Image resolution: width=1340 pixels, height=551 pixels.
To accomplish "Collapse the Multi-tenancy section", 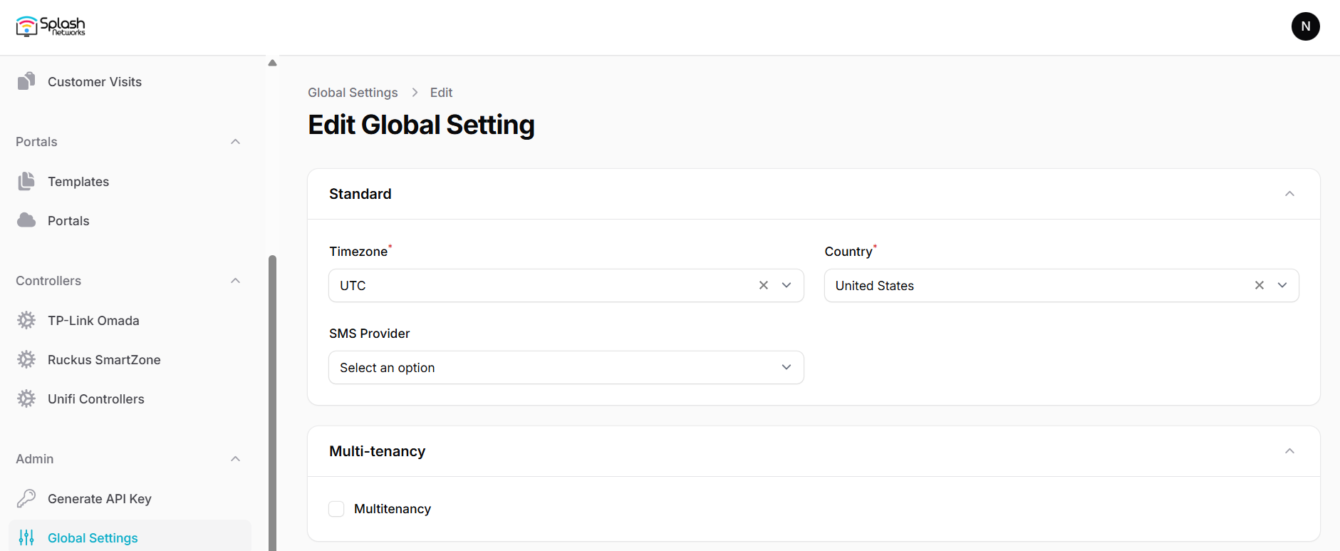I will coord(1289,451).
